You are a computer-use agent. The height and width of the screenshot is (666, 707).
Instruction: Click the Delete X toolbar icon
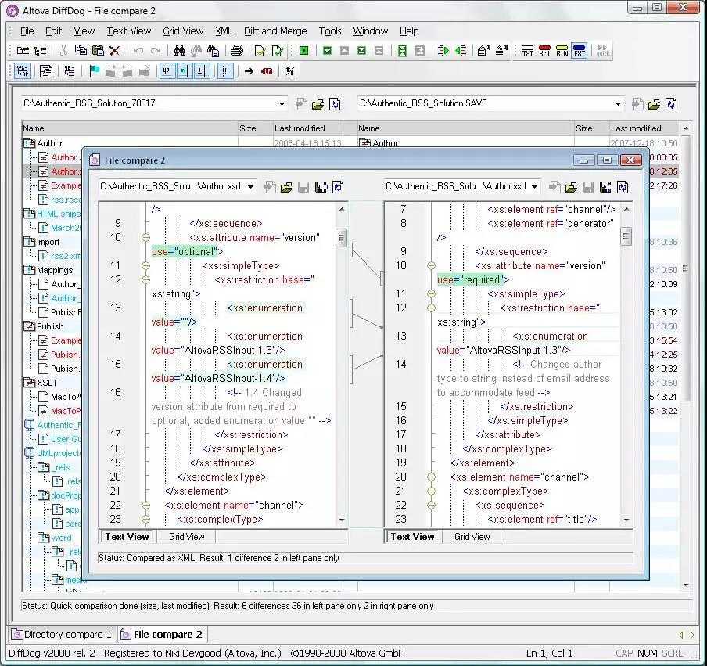point(115,51)
